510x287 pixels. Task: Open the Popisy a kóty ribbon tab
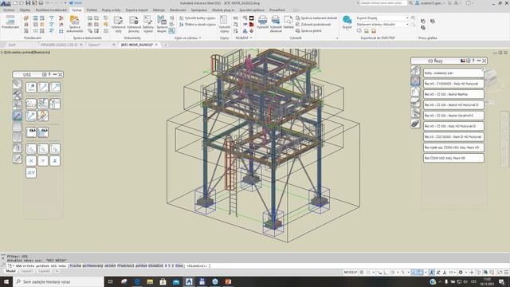pos(112,10)
